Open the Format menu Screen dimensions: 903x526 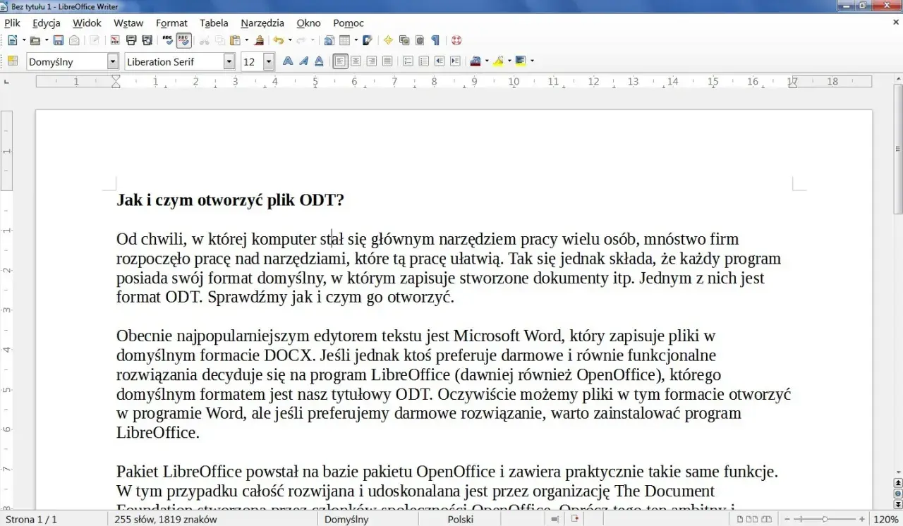[171, 23]
